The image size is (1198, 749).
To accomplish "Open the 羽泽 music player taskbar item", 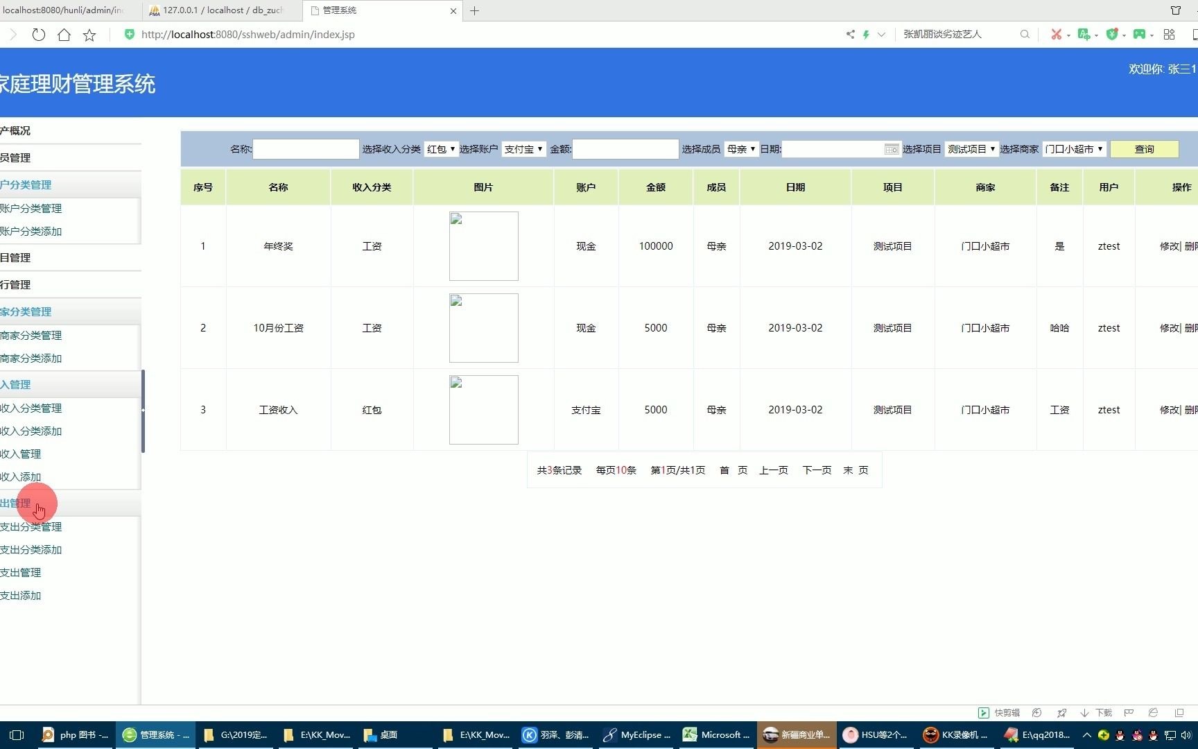I will [557, 735].
